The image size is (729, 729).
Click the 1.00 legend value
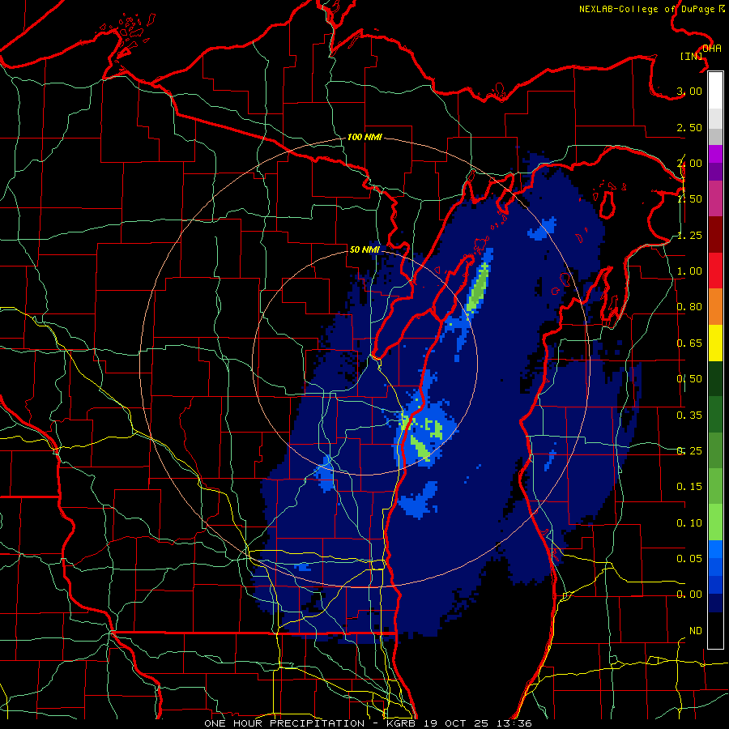(689, 271)
